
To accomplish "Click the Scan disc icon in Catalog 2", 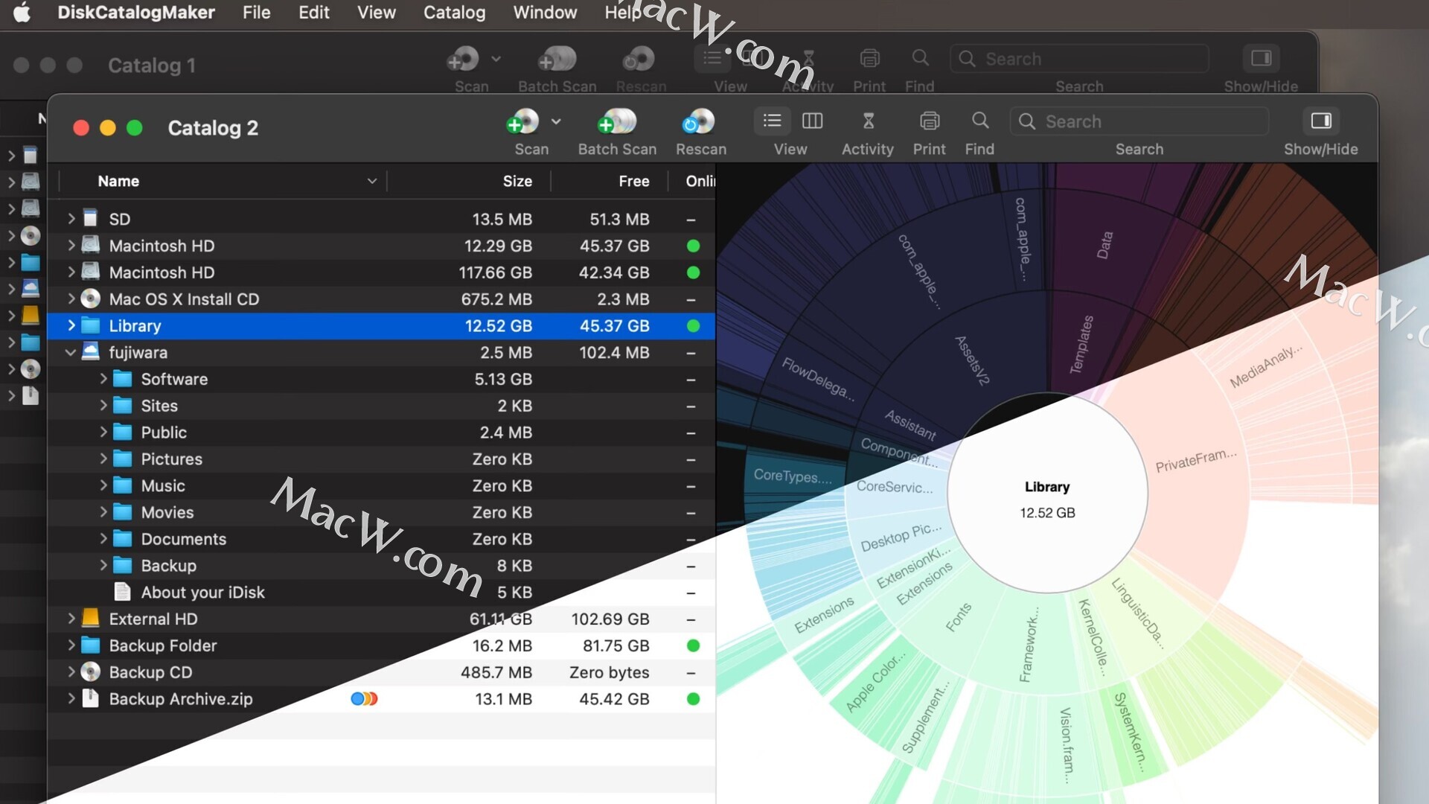I will (x=523, y=121).
